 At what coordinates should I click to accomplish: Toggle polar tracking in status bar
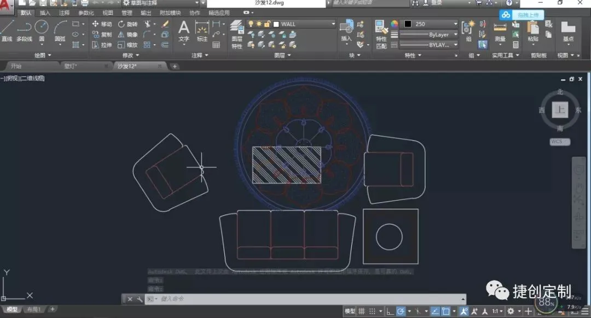401,311
